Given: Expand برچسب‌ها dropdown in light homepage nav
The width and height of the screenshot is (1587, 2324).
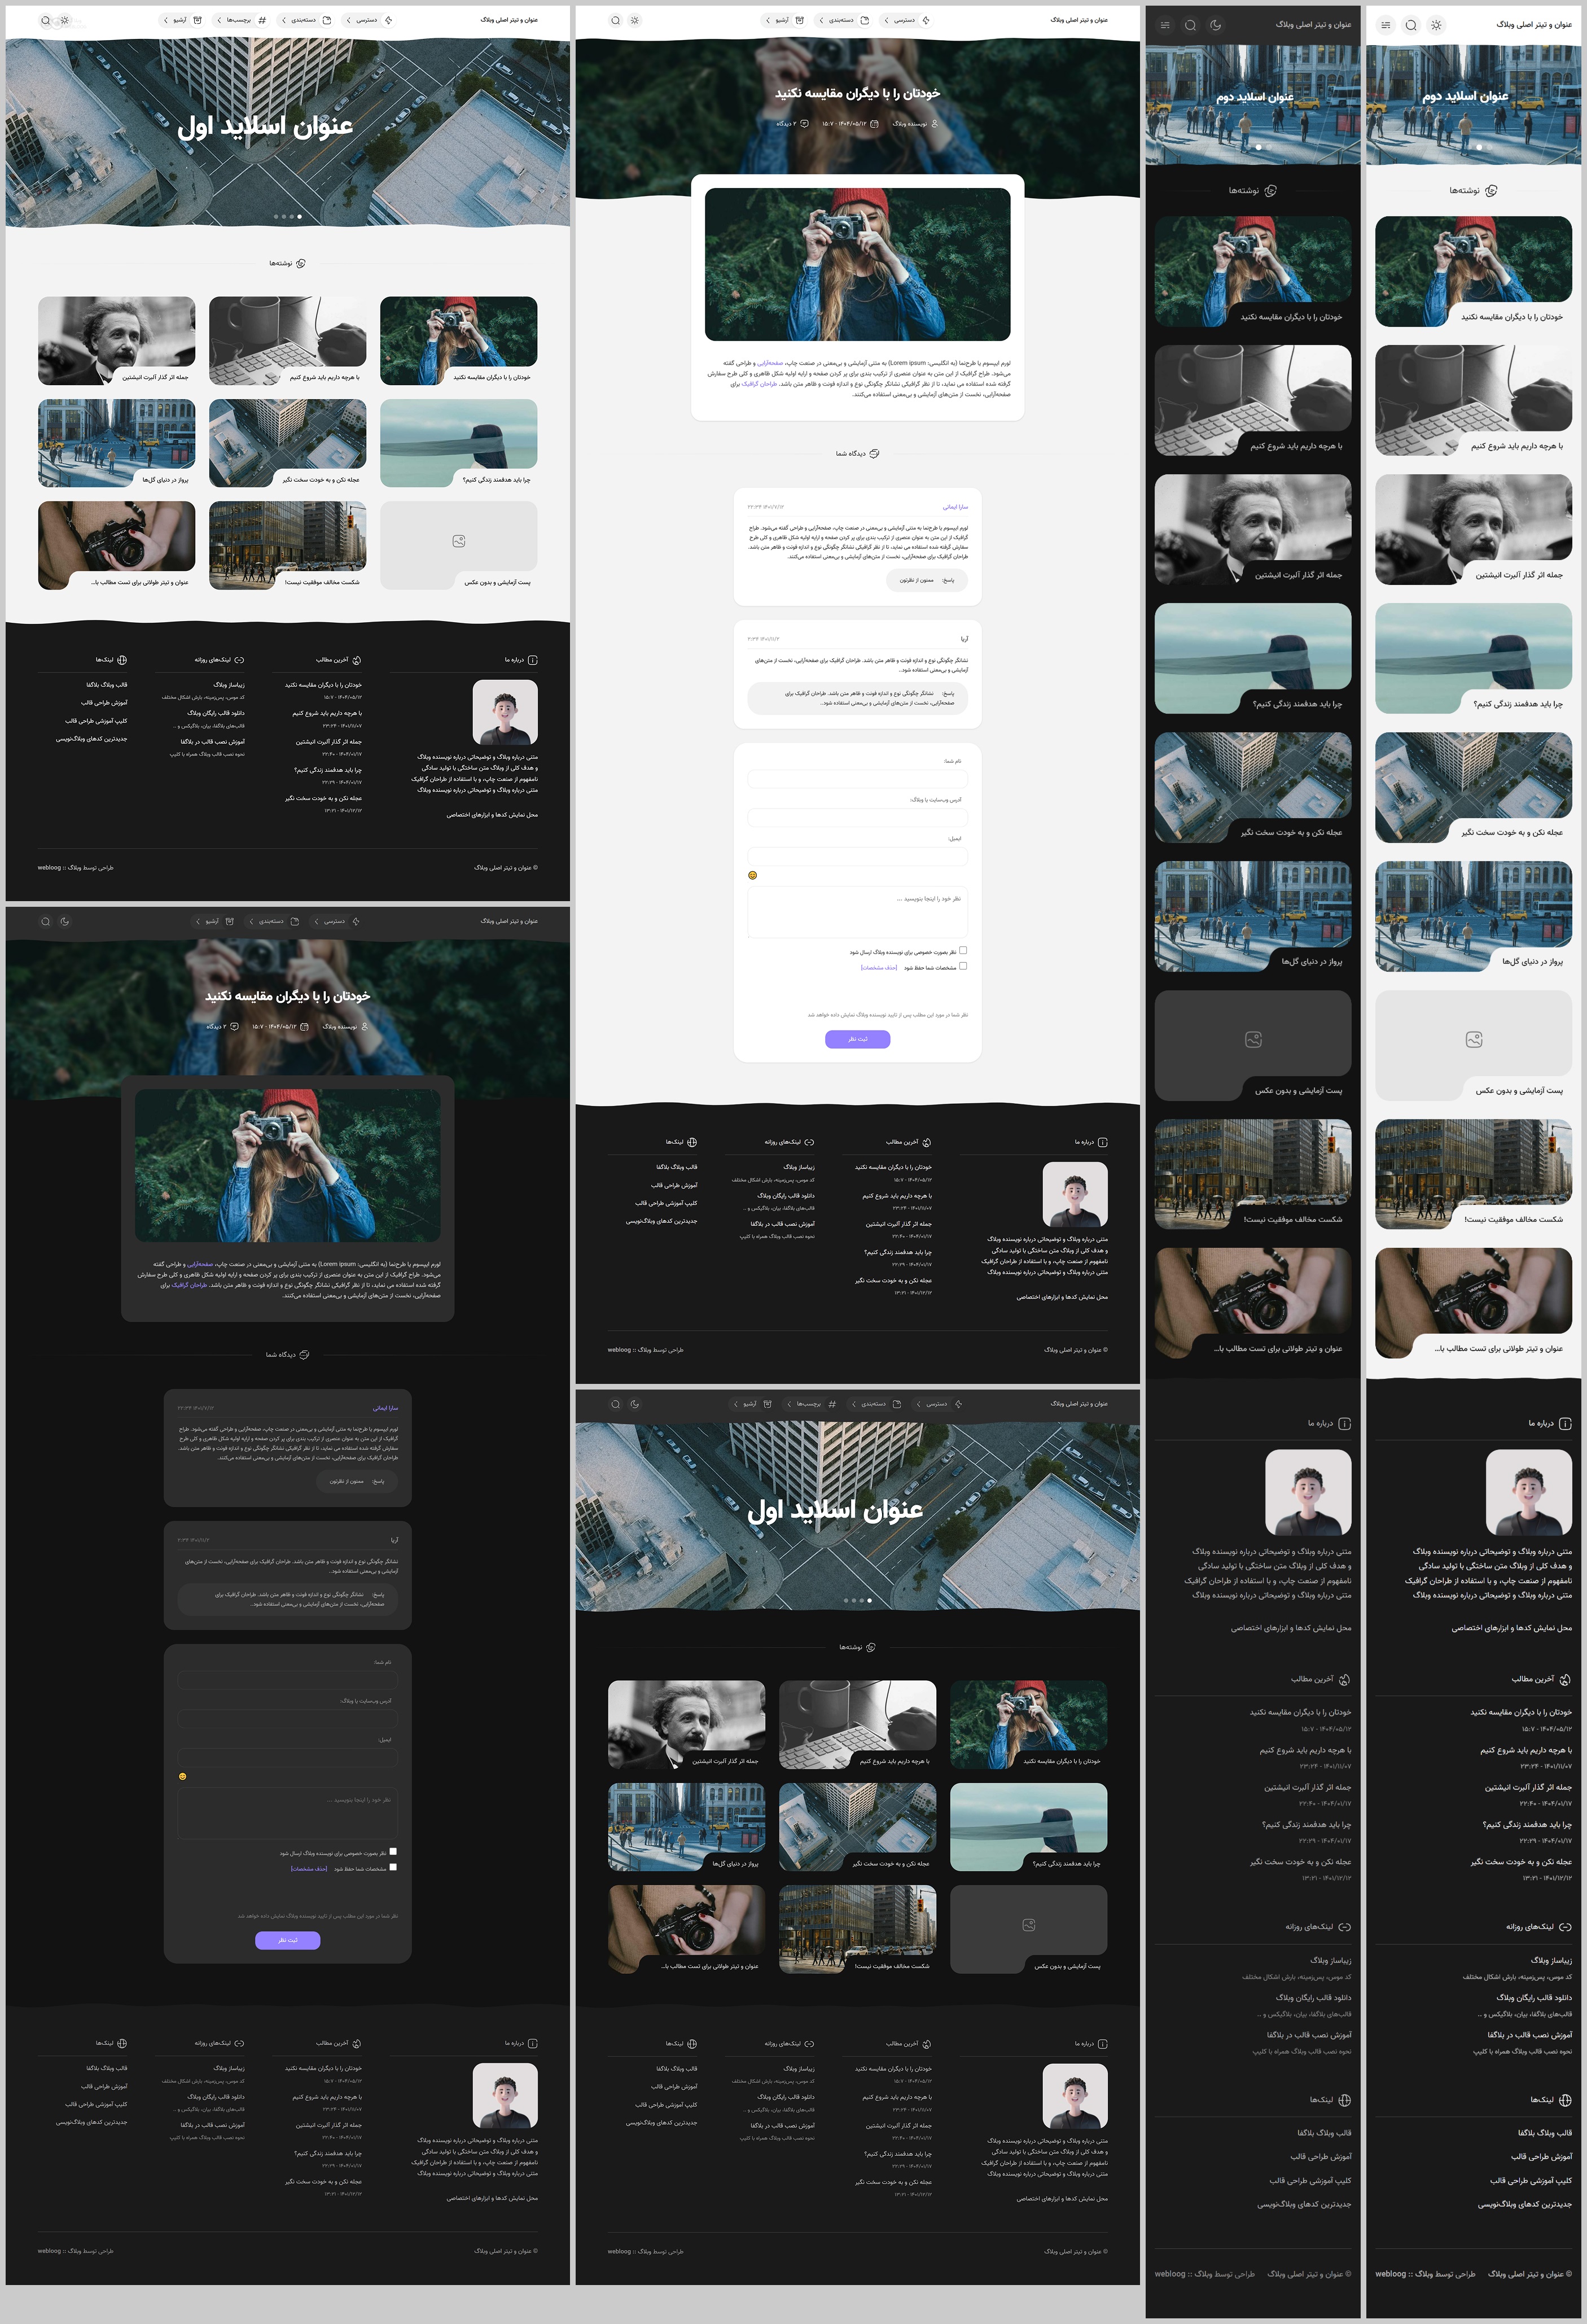Looking at the screenshot, I should 238,20.
